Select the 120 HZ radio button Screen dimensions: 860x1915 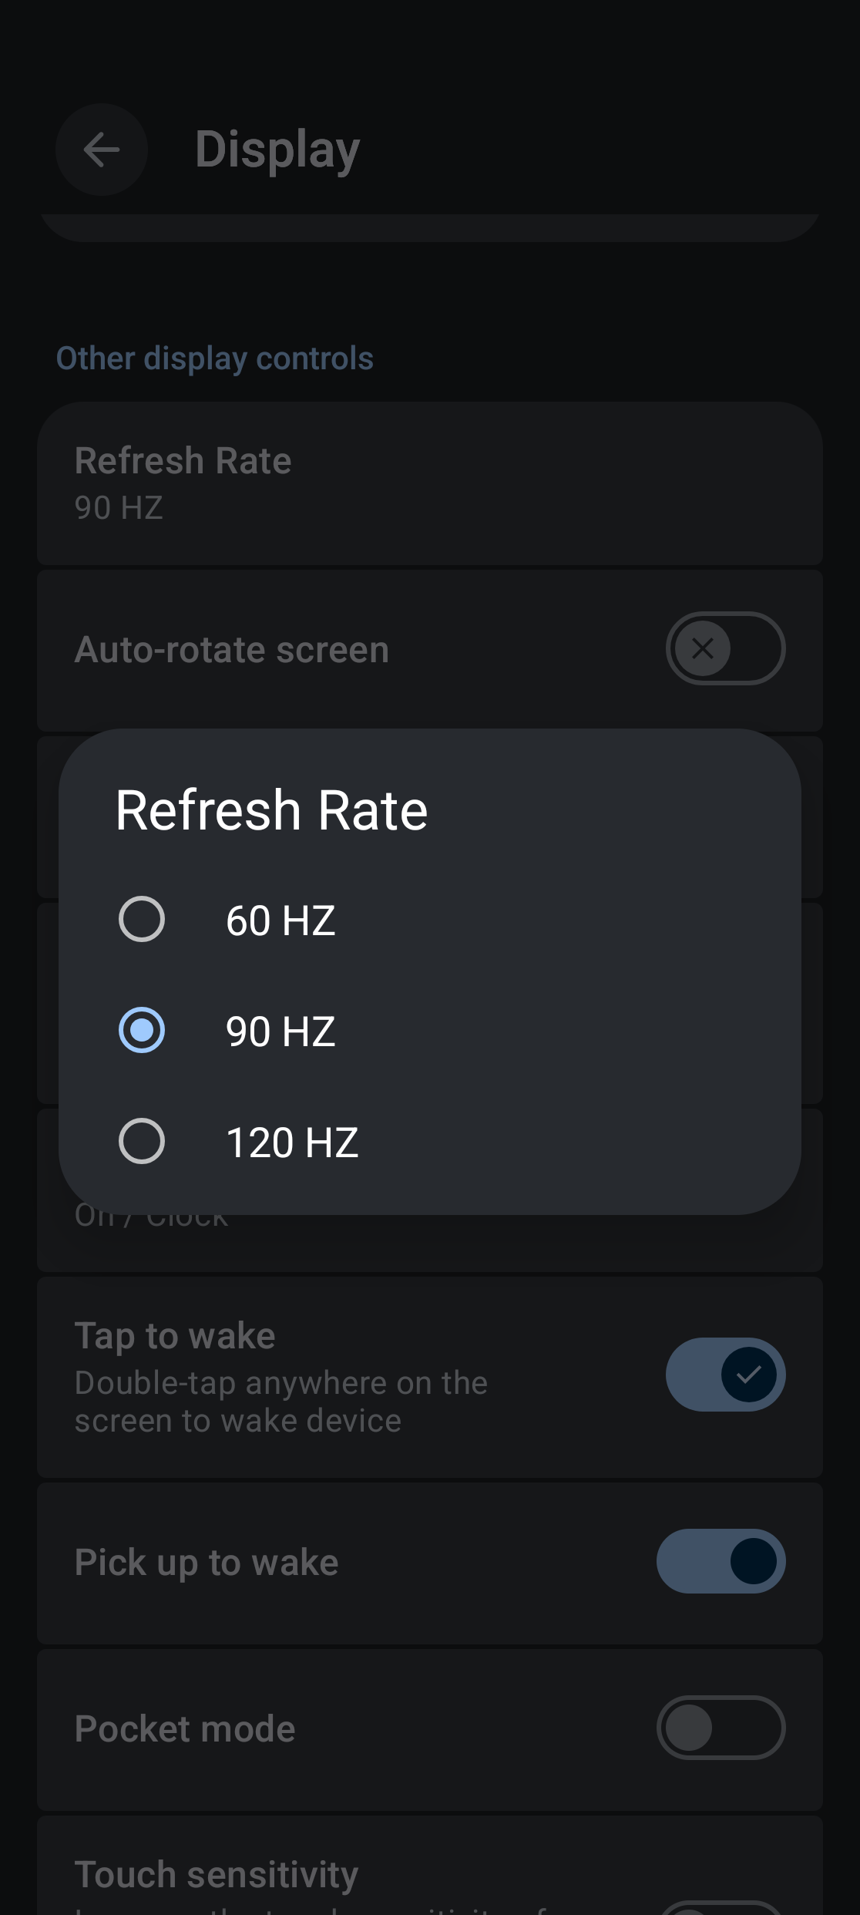tap(142, 1141)
